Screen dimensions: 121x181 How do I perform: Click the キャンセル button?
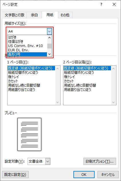tap(108, 174)
